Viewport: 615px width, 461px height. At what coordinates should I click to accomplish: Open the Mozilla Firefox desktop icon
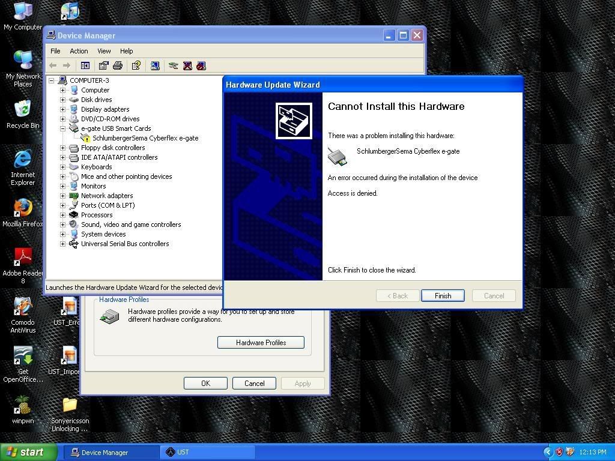tap(23, 209)
